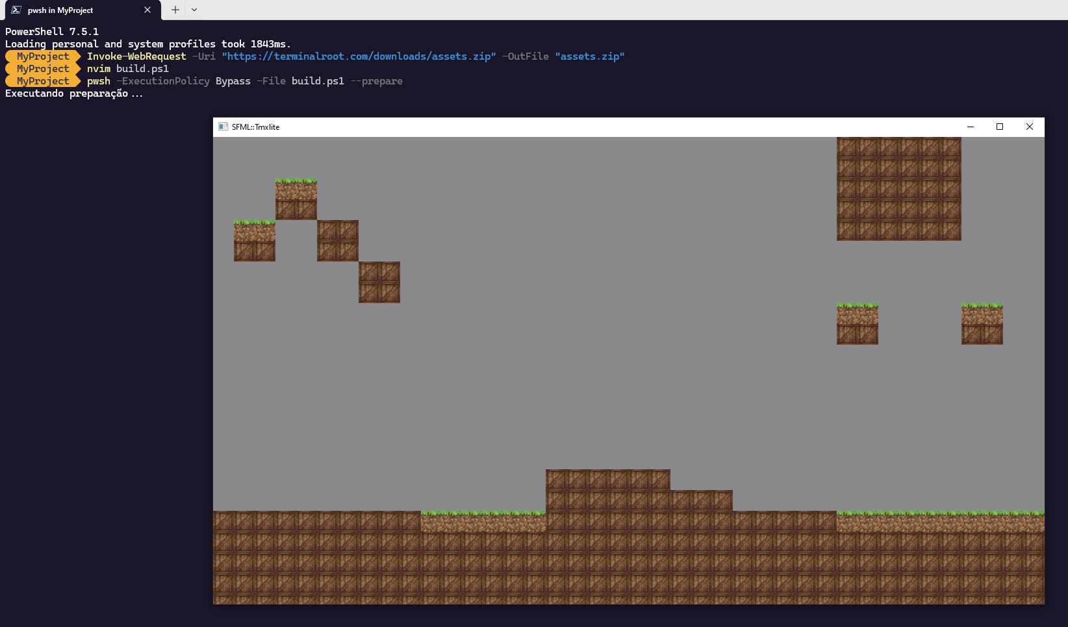The width and height of the screenshot is (1068, 627).
Task: Close the 'pwsh in MyProject' tab
Action: 147,10
